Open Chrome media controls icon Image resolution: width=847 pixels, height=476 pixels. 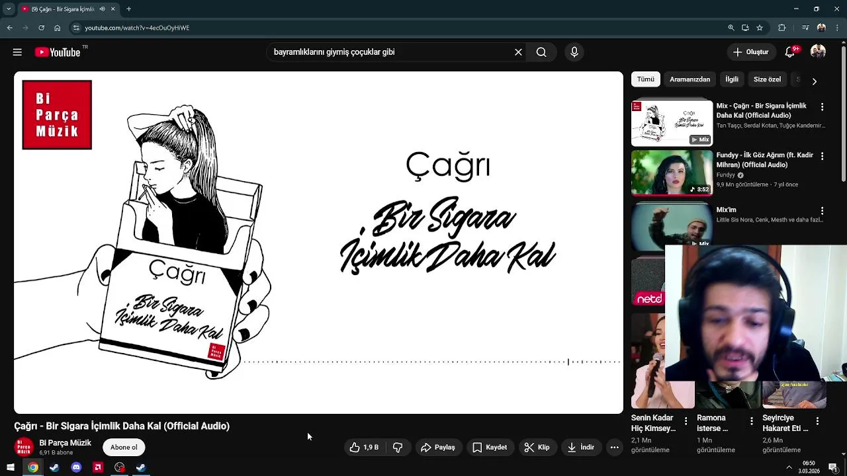[x=805, y=28]
